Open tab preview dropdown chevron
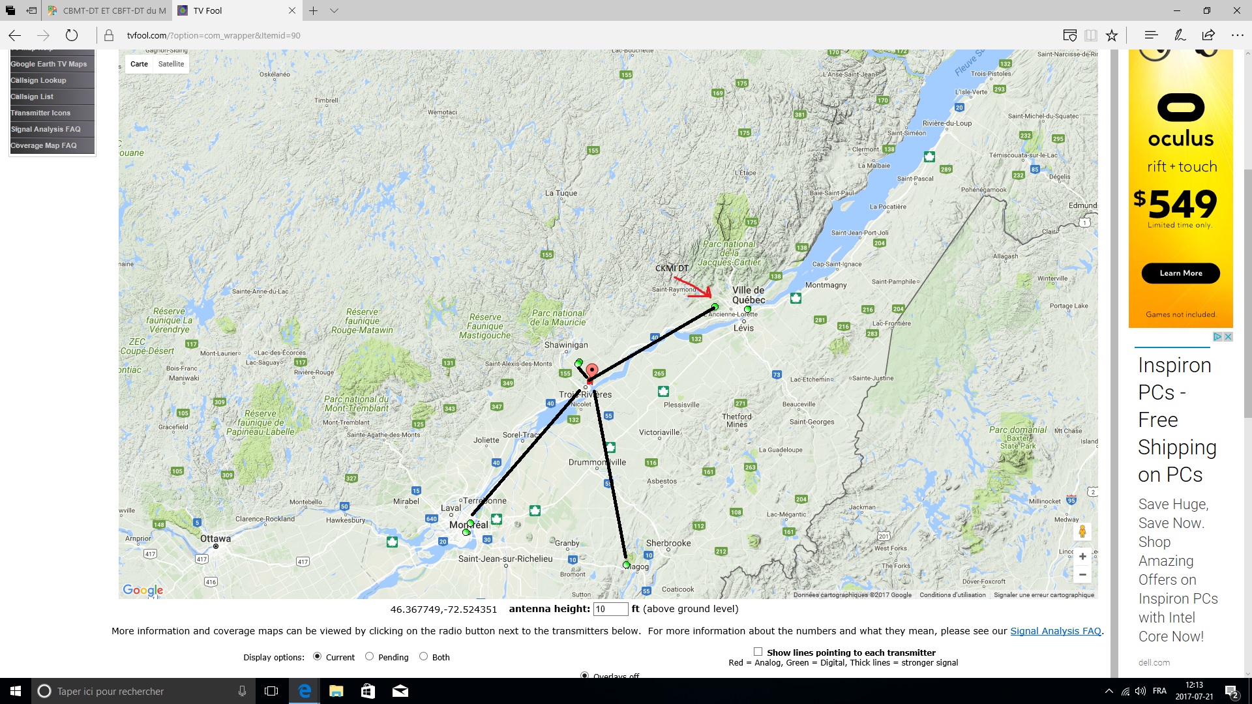Screen dimensions: 1252x704 (334, 10)
